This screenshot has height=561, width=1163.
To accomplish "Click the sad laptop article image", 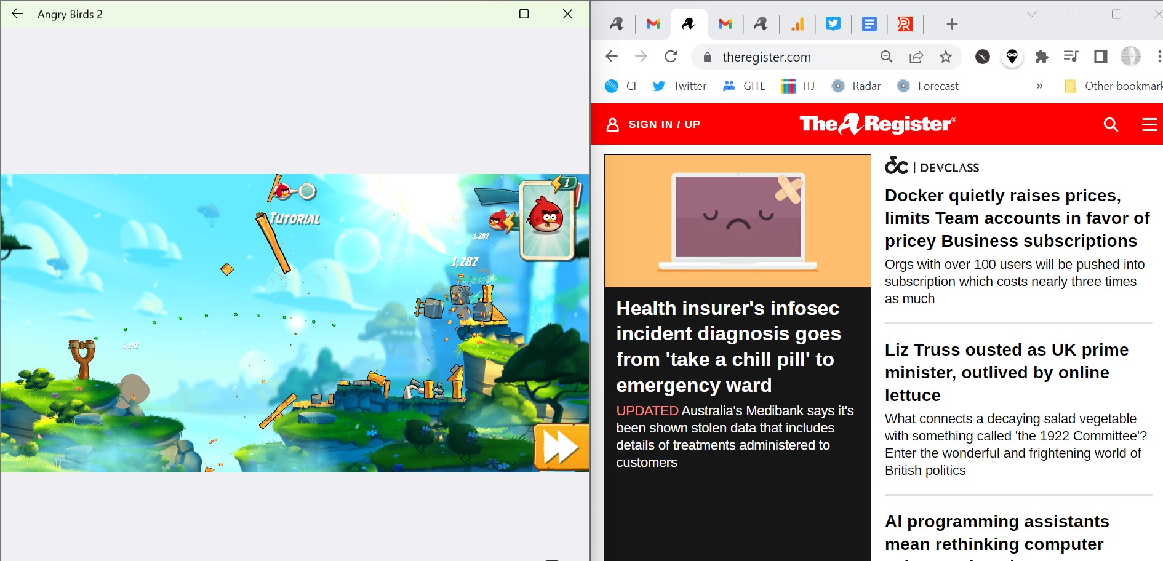I will (x=737, y=221).
